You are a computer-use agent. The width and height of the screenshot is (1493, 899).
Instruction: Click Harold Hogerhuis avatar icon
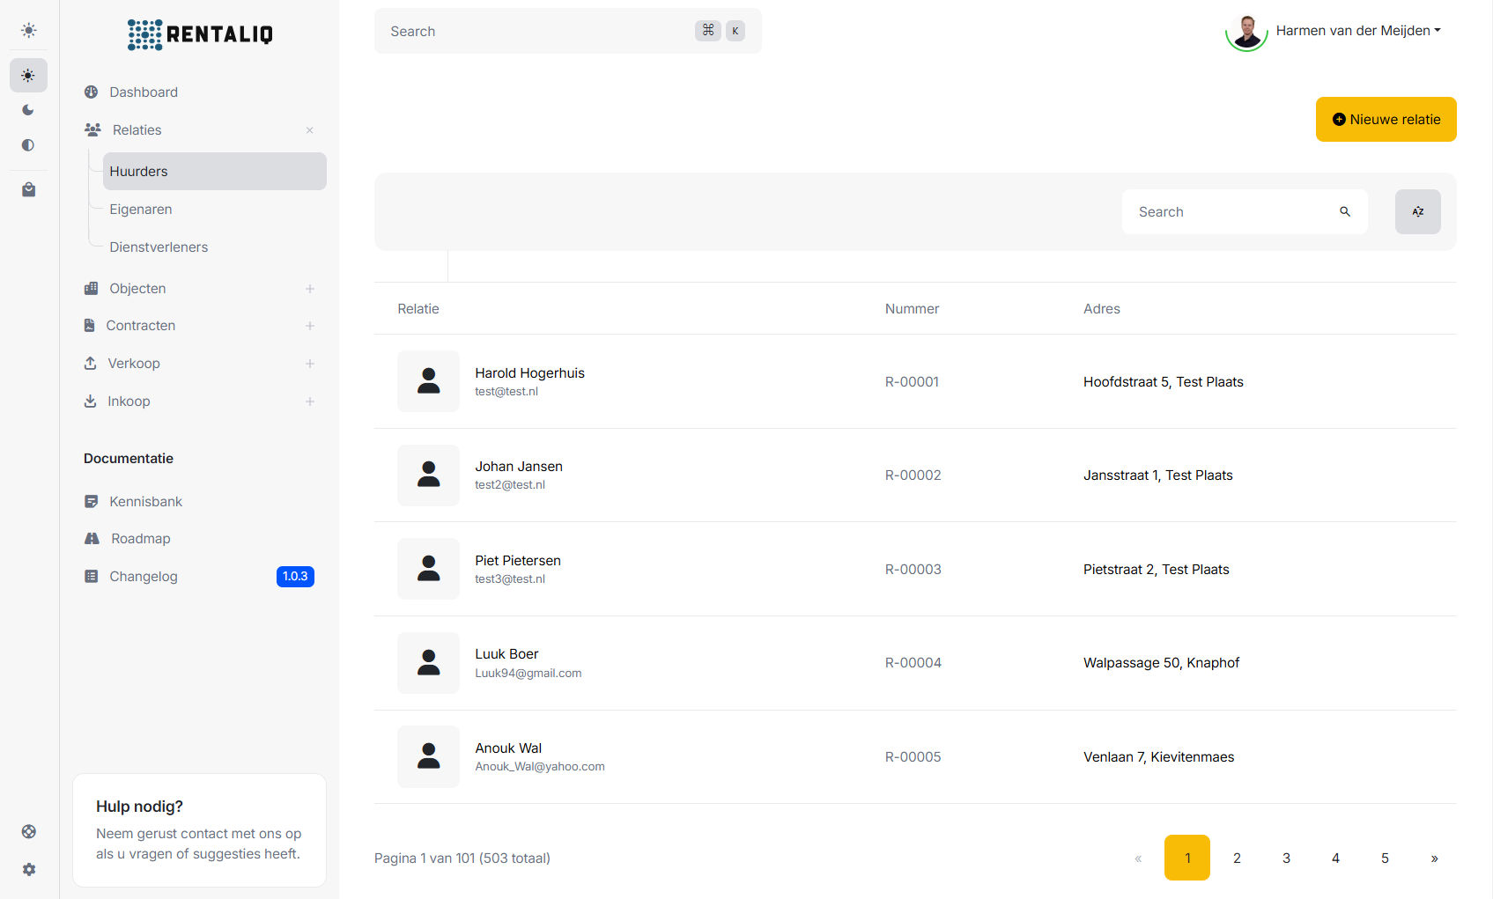click(428, 381)
